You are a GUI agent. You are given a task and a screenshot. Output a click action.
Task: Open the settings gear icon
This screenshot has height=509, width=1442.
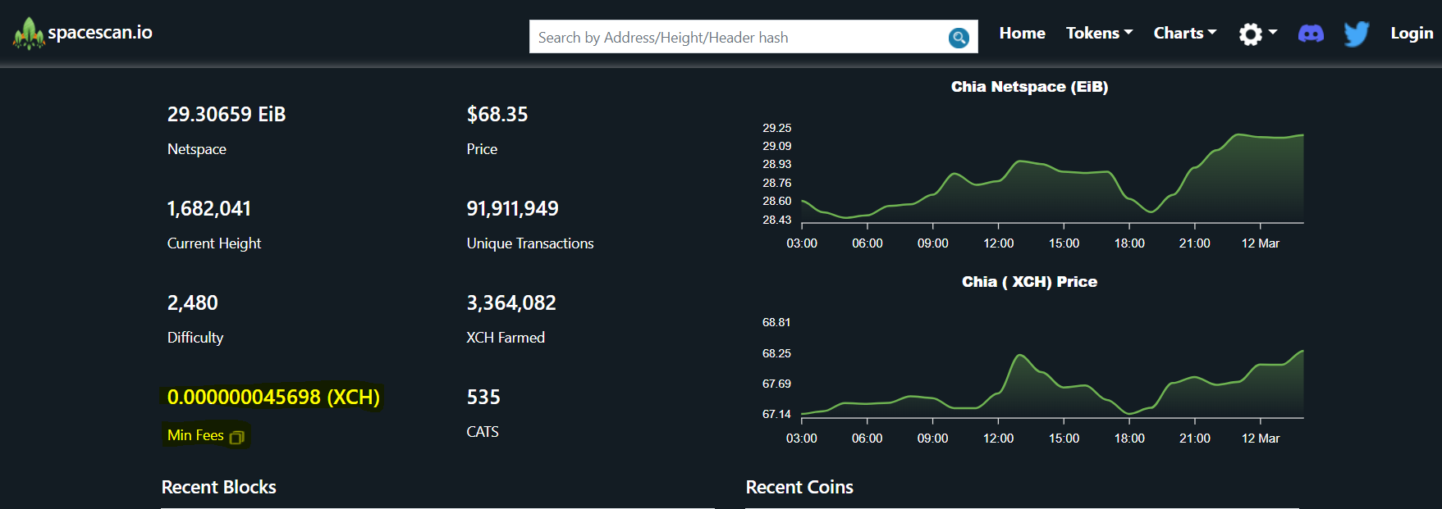pyautogui.click(x=1250, y=34)
